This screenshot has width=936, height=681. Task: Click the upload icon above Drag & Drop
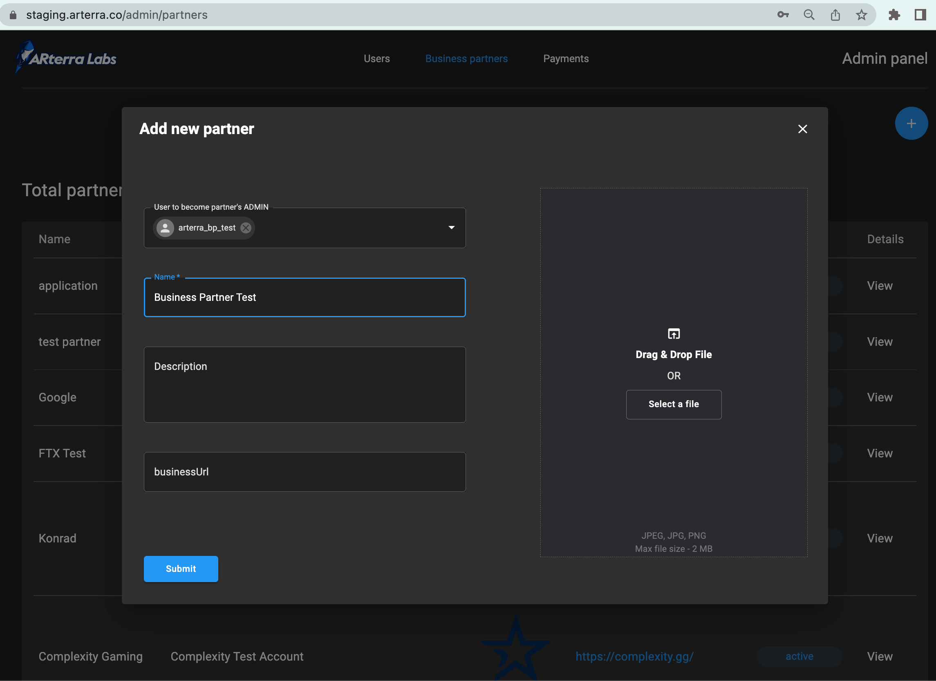point(674,334)
